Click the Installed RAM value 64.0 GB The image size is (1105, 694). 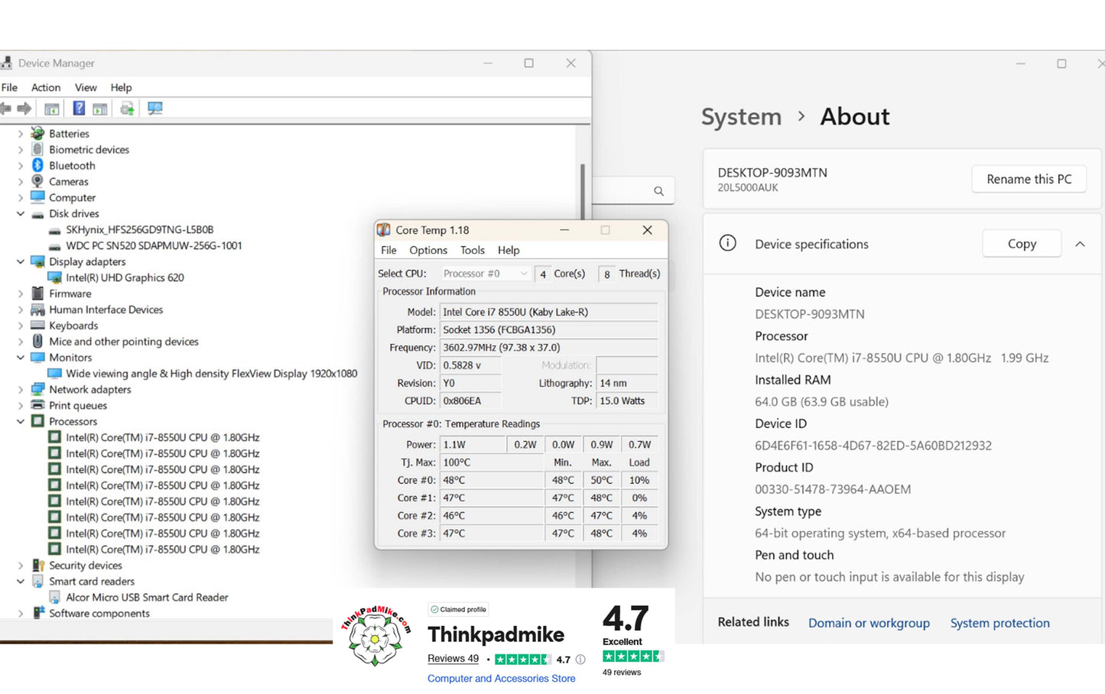[821, 401]
